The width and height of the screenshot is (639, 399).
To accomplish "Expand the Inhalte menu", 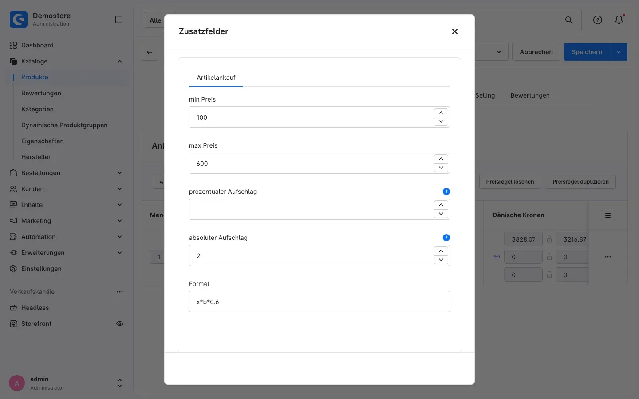I will pos(120,205).
